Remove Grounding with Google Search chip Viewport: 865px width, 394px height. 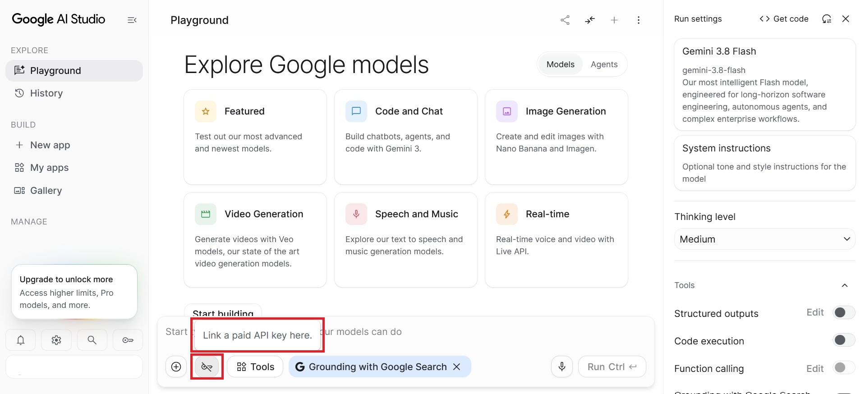tap(457, 367)
